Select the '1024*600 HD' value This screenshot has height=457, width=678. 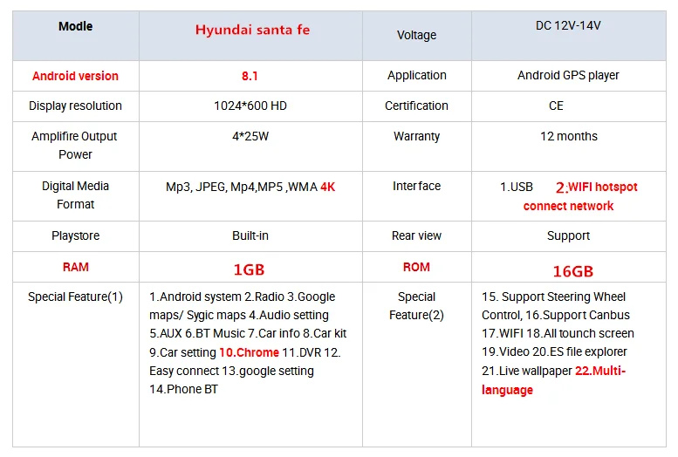pos(250,106)
